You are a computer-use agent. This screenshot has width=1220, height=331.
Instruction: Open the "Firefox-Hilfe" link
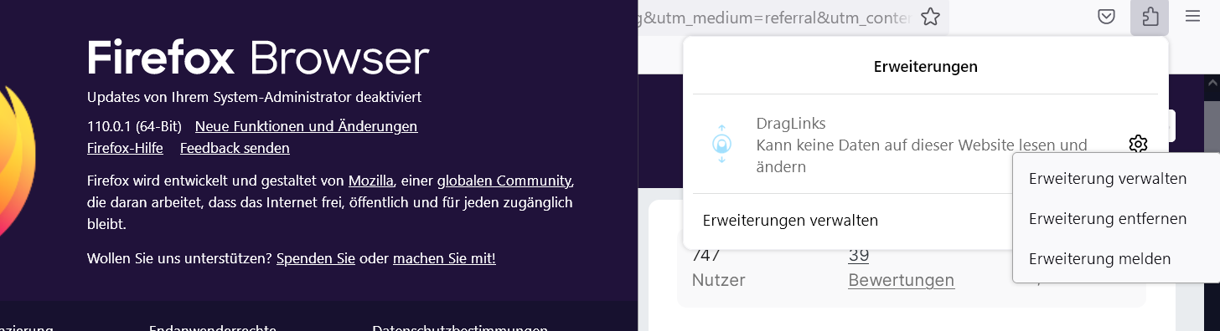[125, 148]
